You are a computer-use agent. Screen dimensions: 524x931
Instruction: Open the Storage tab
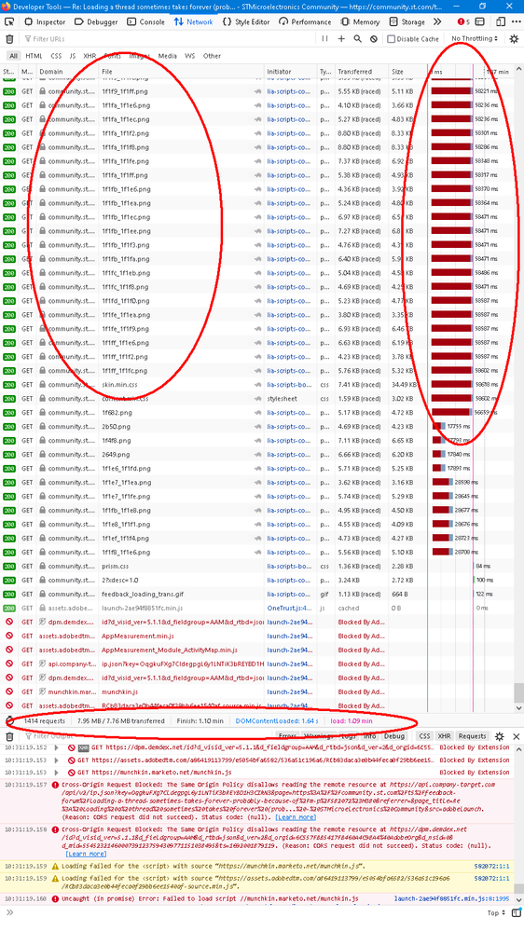[x=407, y=22]
